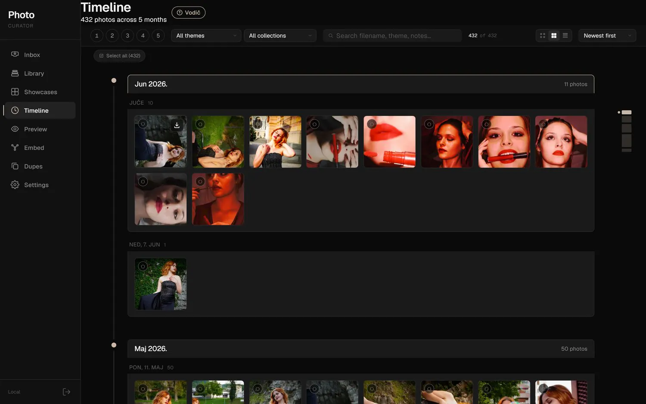Open the black dress by ivy wall photo

click(x=161, y=284)
